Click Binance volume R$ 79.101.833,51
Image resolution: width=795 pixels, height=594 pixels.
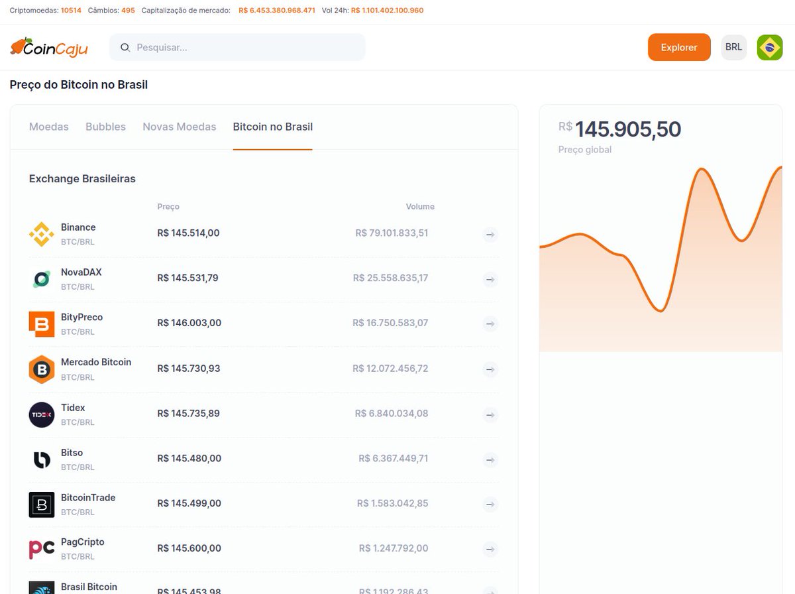pos(392,233)
